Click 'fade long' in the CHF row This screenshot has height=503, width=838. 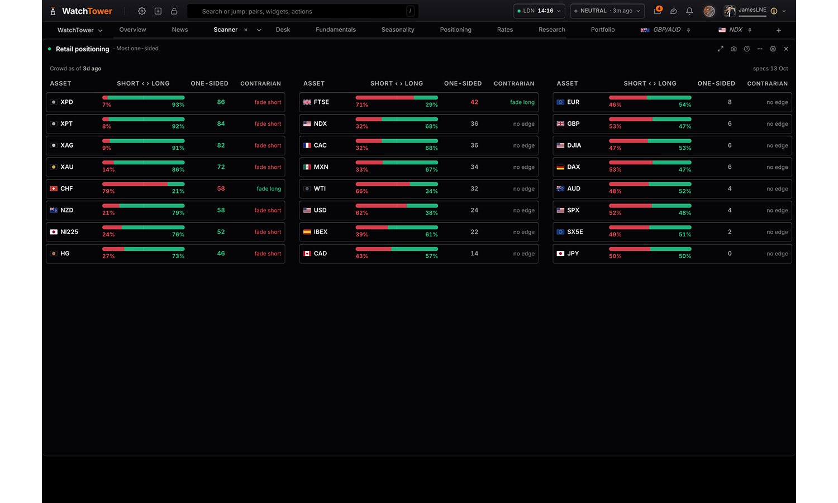pyautogui.click(x=269, y=189)
